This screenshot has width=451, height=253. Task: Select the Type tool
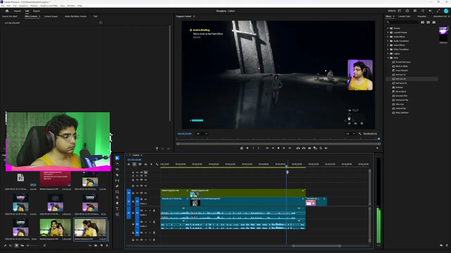117,209
